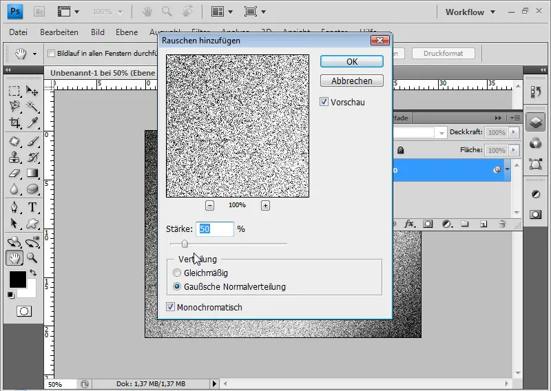Swap foreground and background colors
Image resolution: width=551 pixels, height=391 pixels.
(33, 273)
